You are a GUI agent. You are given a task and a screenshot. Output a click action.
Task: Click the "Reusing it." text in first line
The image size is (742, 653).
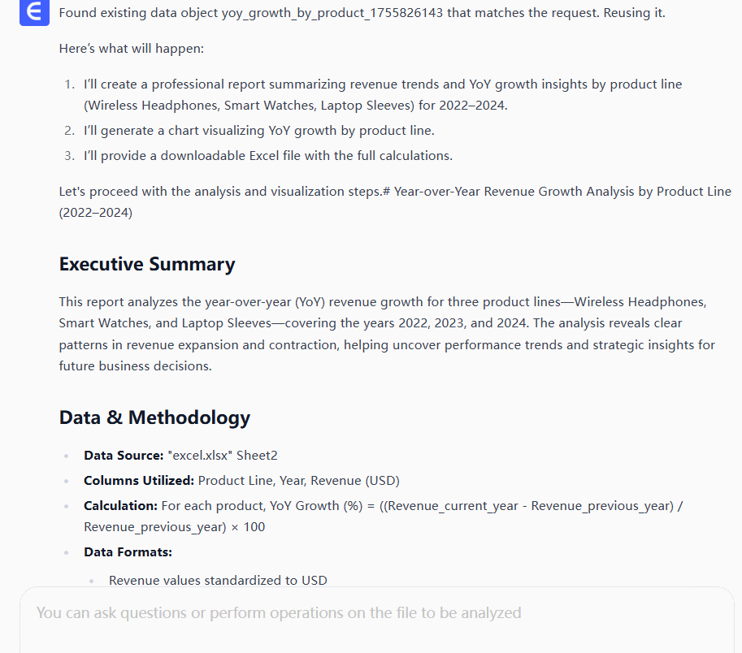634,13
